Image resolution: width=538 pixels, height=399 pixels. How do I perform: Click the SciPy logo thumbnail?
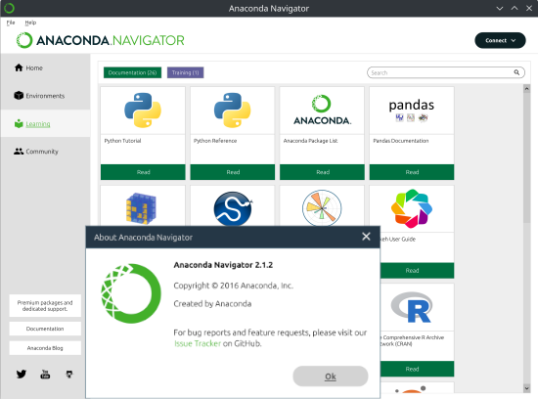tap(233, 208)
